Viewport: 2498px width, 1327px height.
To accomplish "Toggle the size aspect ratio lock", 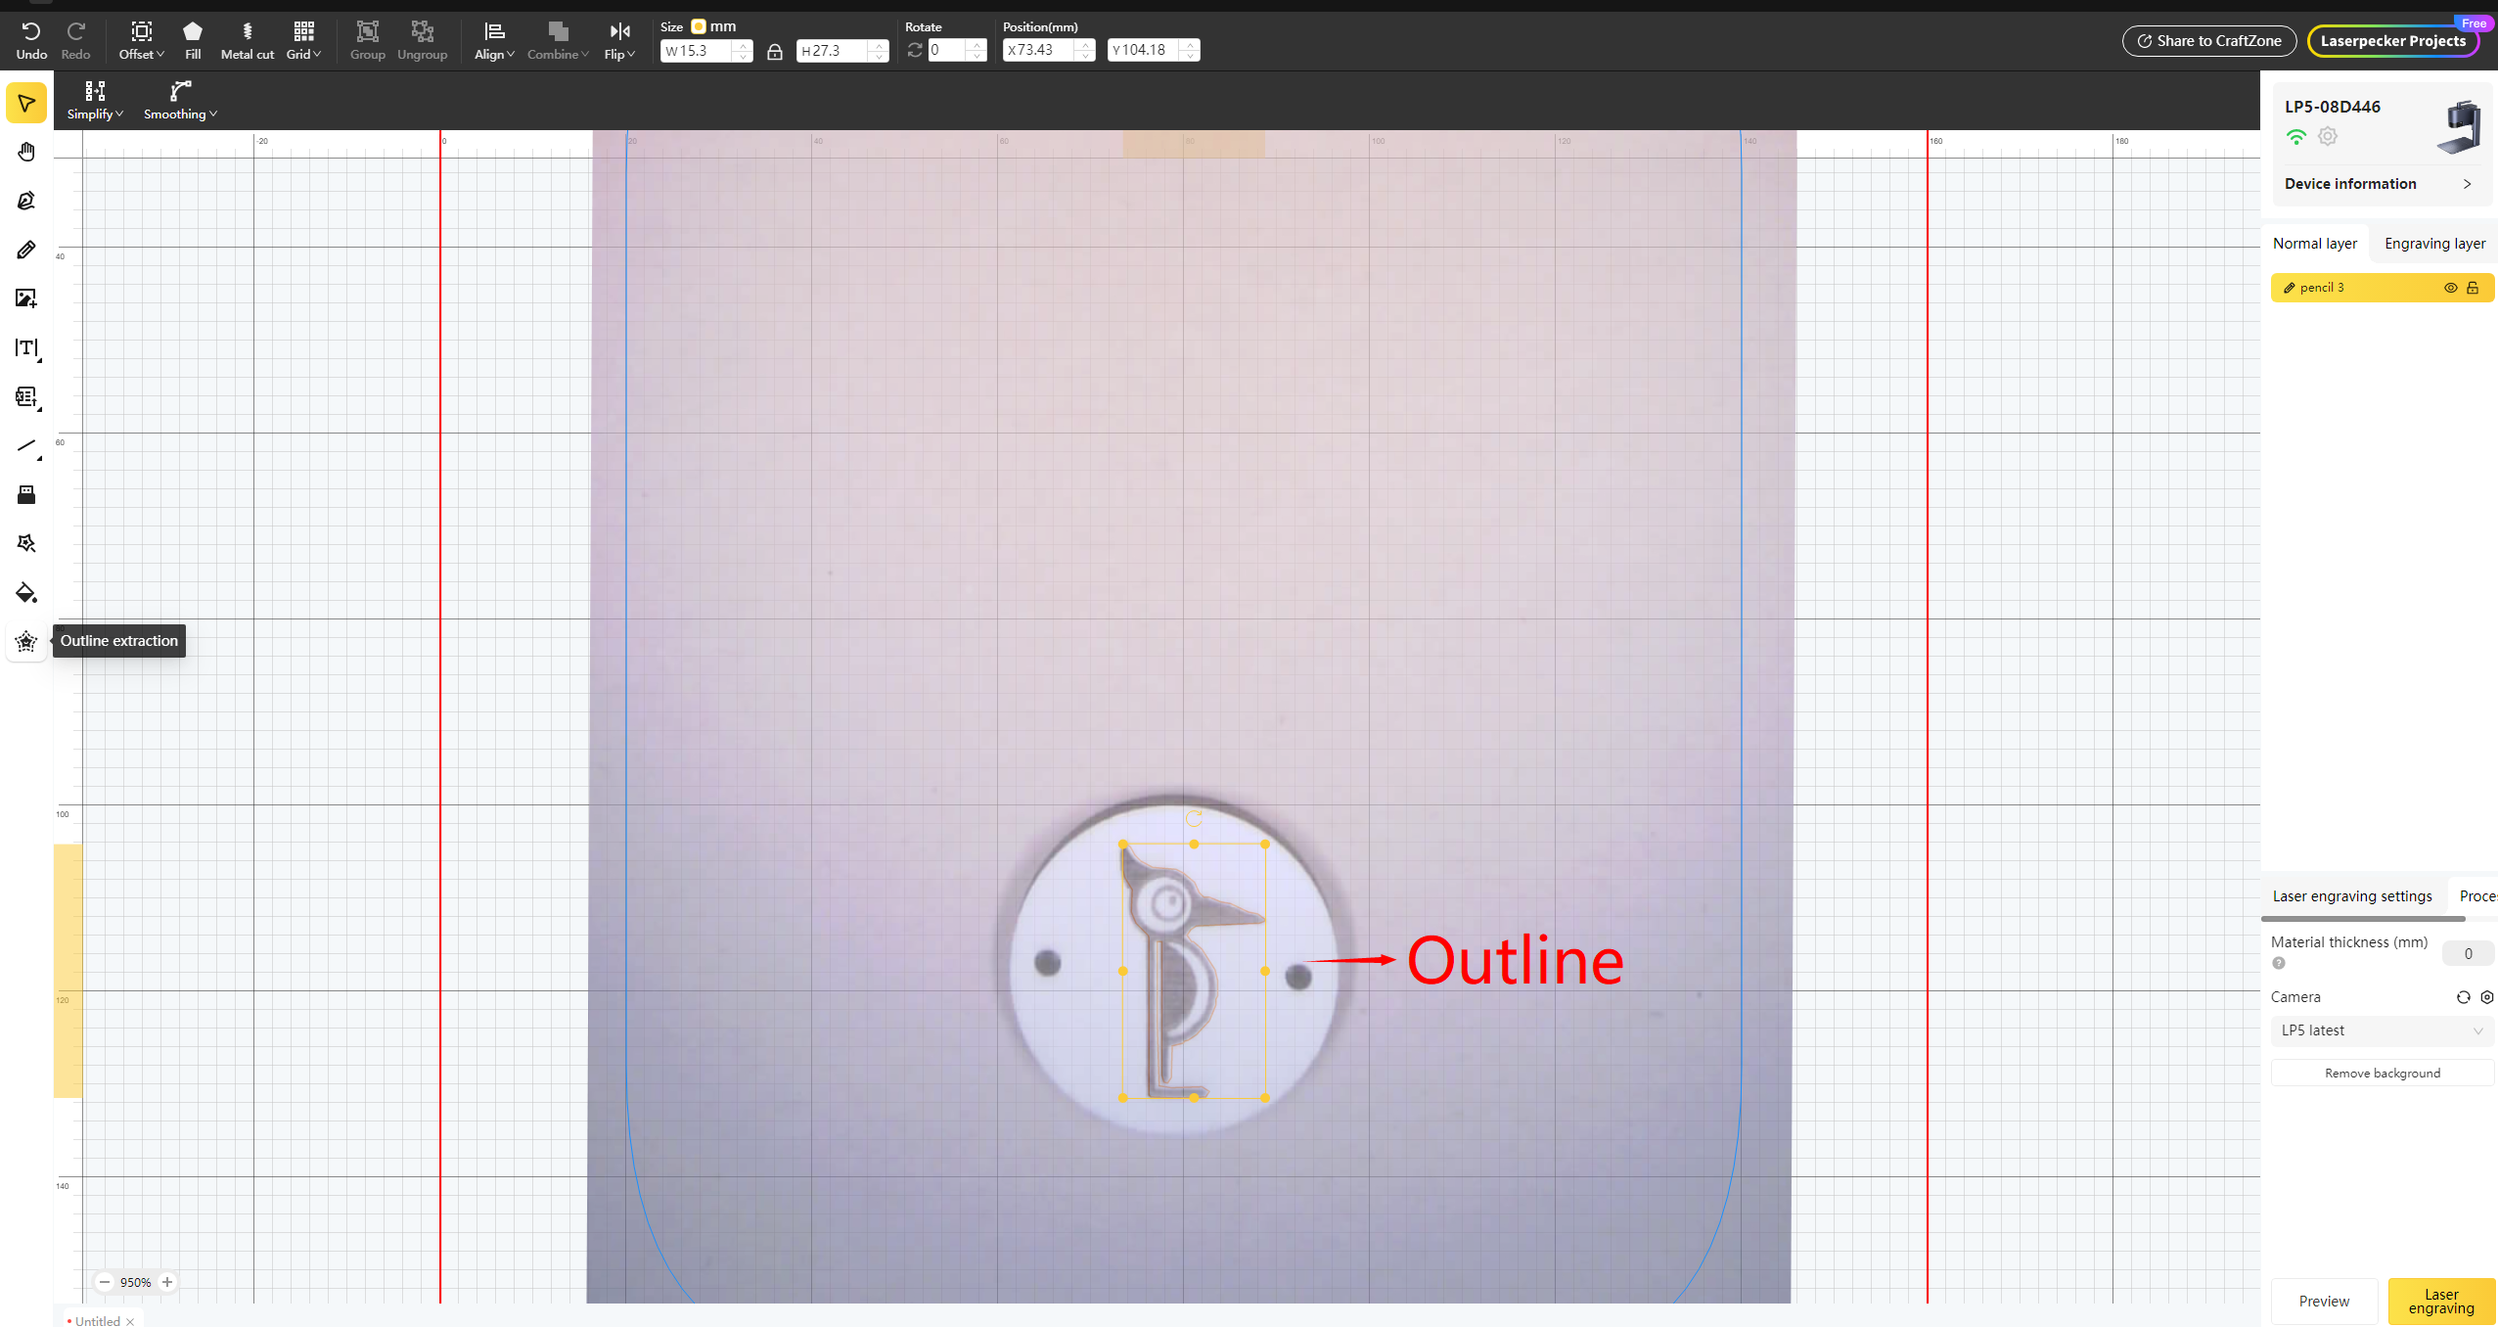I will click(x=774, y=51).
